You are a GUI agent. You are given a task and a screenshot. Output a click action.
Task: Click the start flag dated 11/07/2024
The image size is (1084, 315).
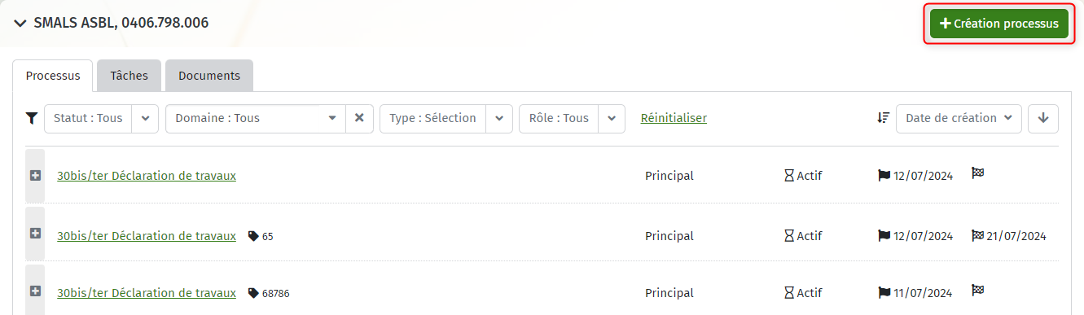pyautogui.click(x=884, y=293)
